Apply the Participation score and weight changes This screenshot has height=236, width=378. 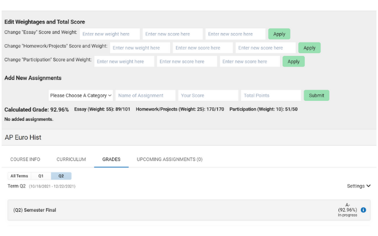point(294,61)
